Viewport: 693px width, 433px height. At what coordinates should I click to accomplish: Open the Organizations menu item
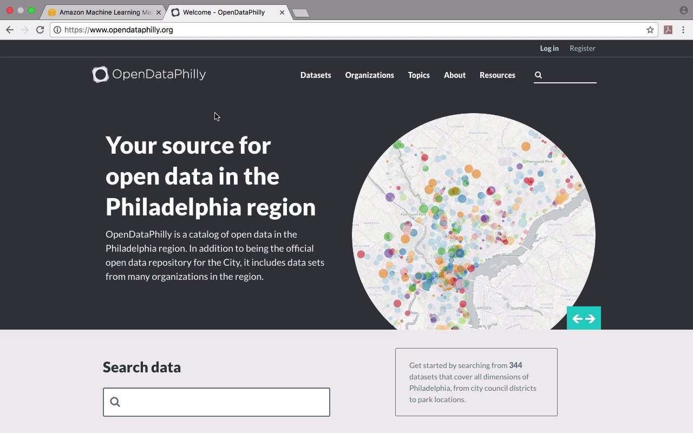370,75
